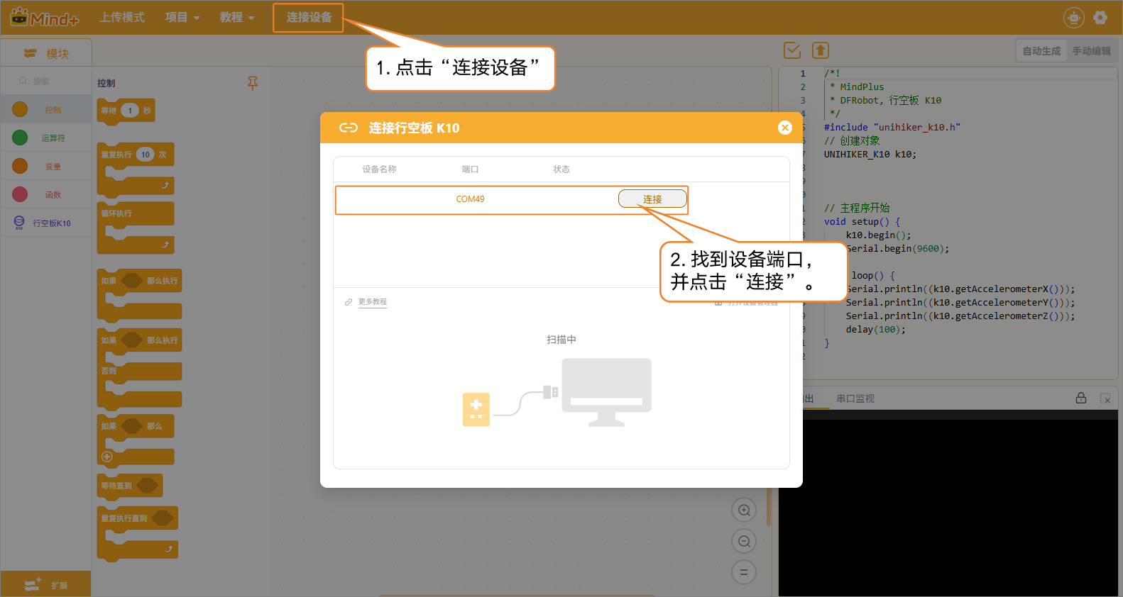
Task: Open the 连接设备 menu item
Action: (309, 18)
